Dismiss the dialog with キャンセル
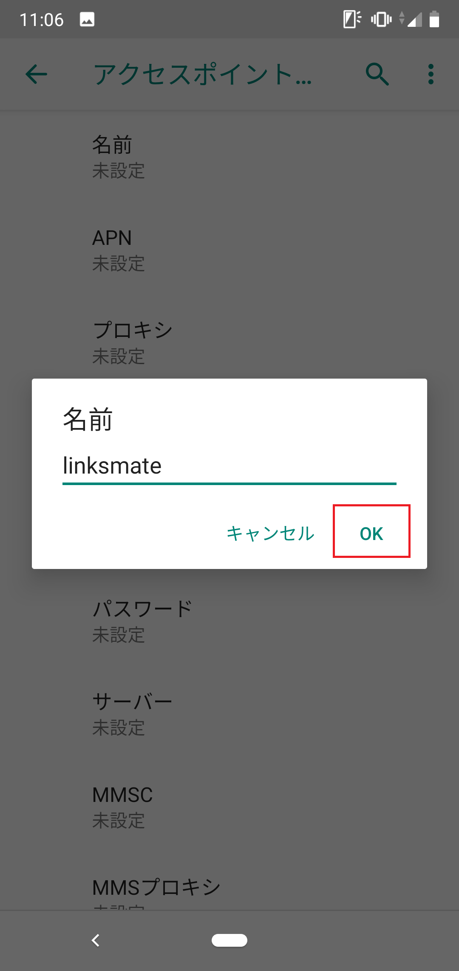This screenshot has height=971, width=459. 271,534
